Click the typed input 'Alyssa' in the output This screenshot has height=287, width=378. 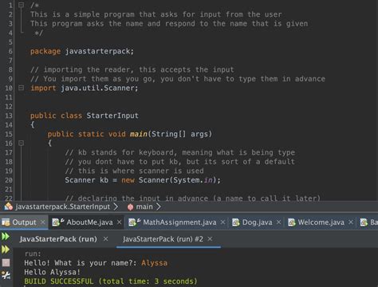(154, 263)
